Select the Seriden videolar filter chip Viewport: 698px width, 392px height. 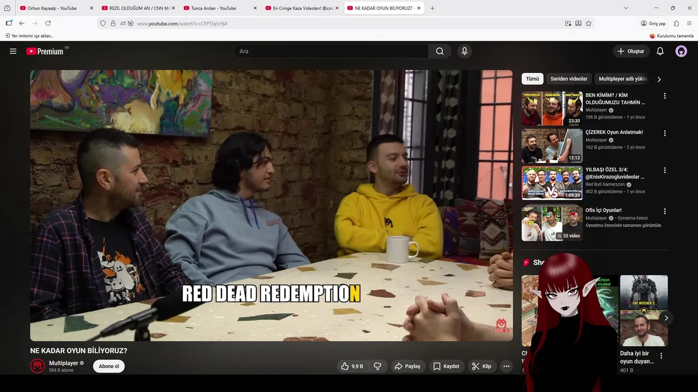(569, 79)
